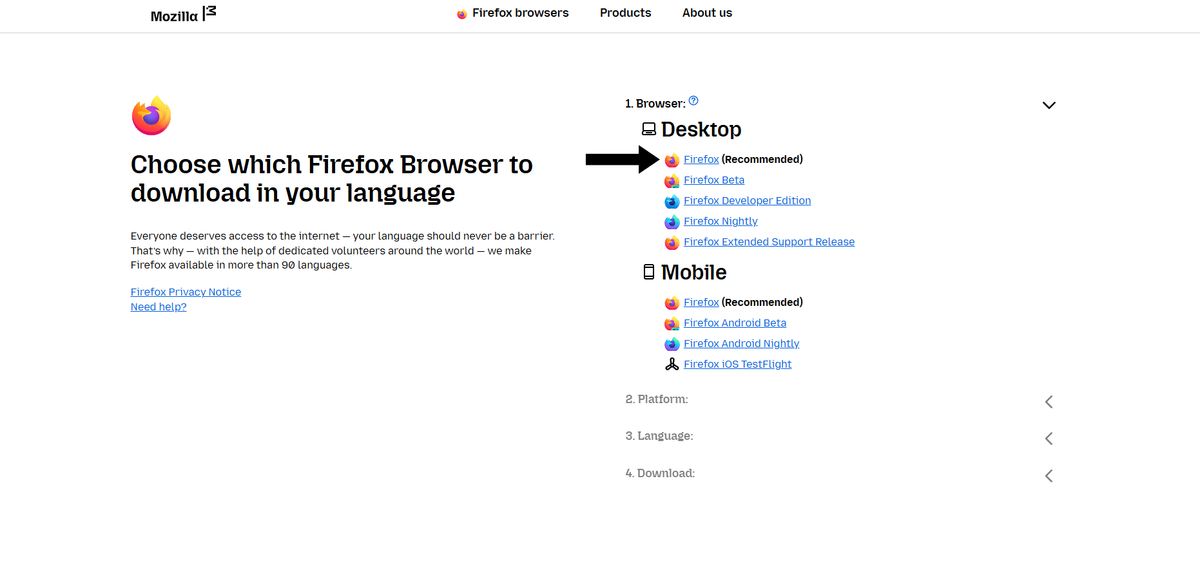Expand the Language section chevron

click(1049, 439)
